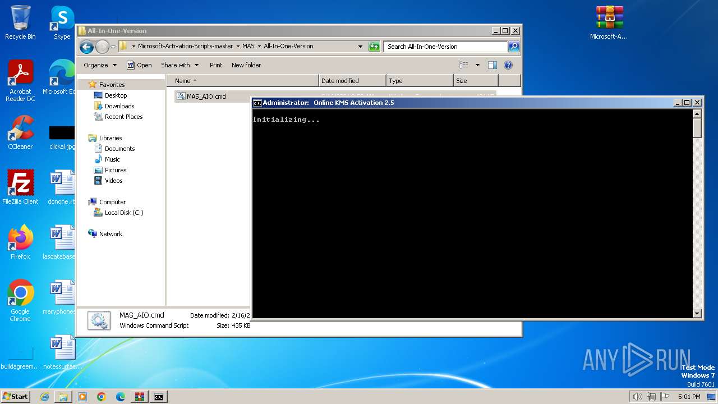718x404 pixels.
Task: Sort by the Type column header
Action: pos(420,81)
